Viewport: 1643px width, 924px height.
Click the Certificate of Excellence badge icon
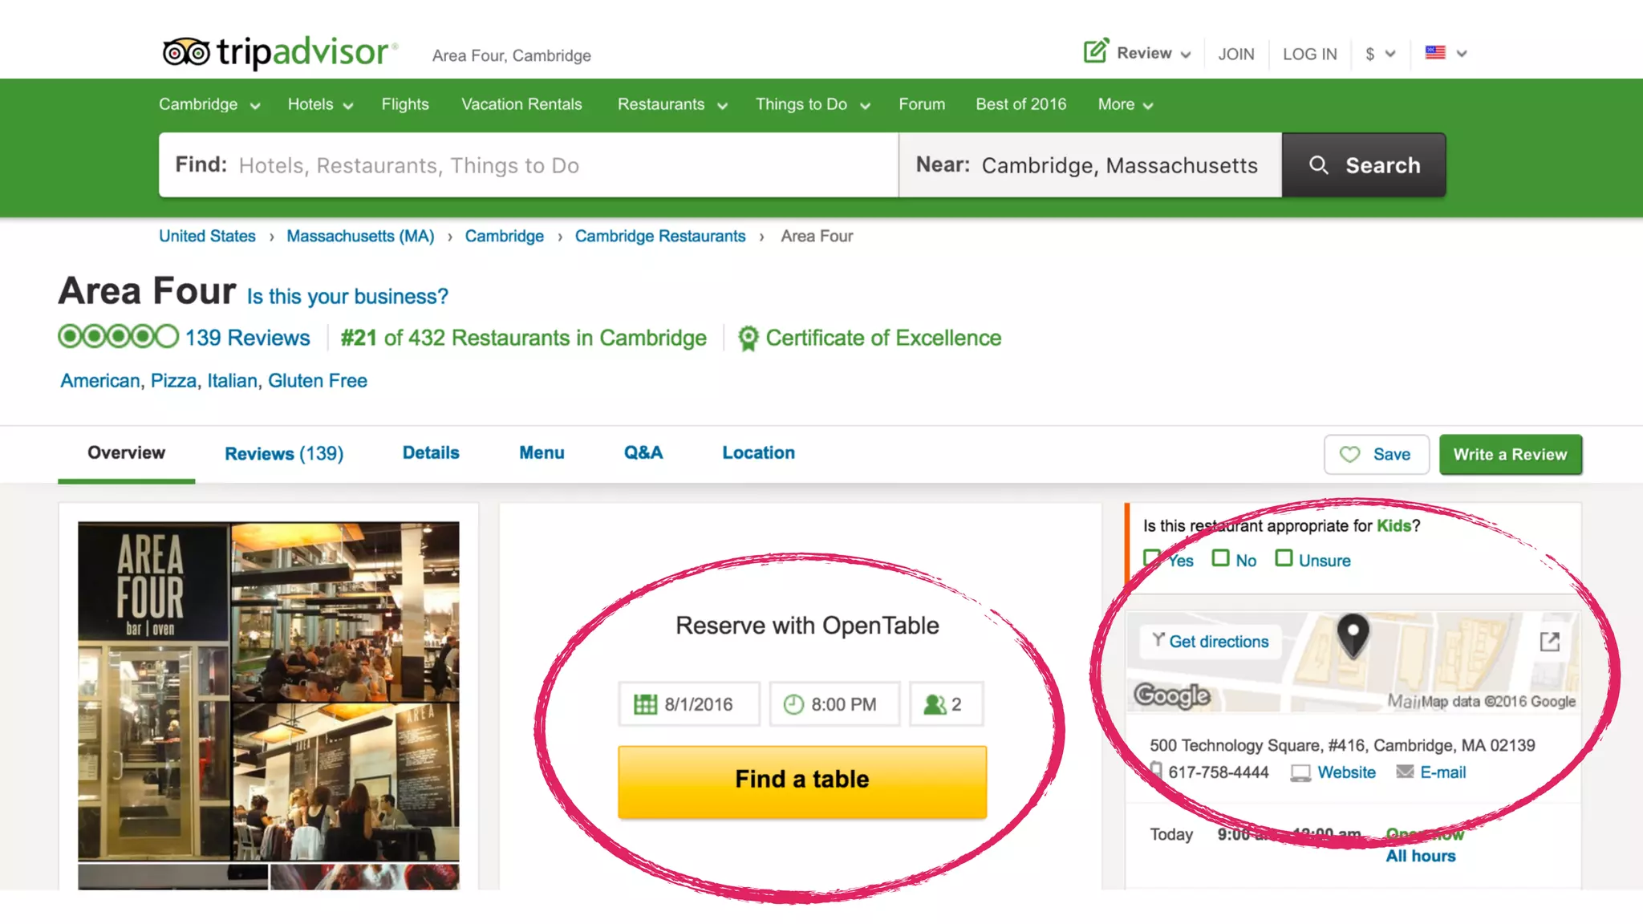click(748, 338)
